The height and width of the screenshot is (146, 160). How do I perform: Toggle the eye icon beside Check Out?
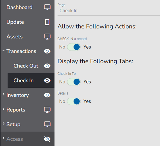tap(47, 66)
